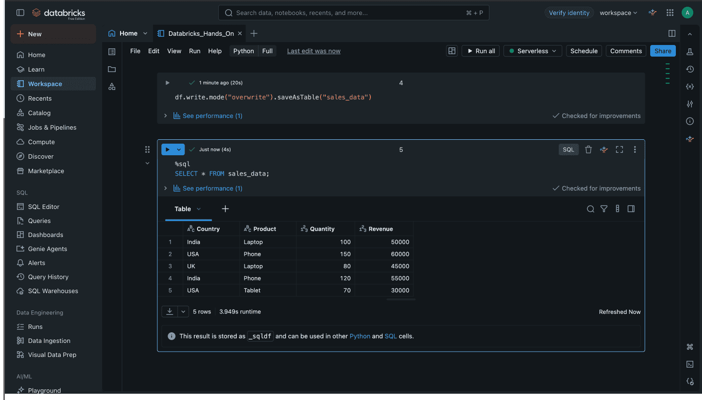Open the Last edit was now link

pyautogui.click(x=314, y=51)
